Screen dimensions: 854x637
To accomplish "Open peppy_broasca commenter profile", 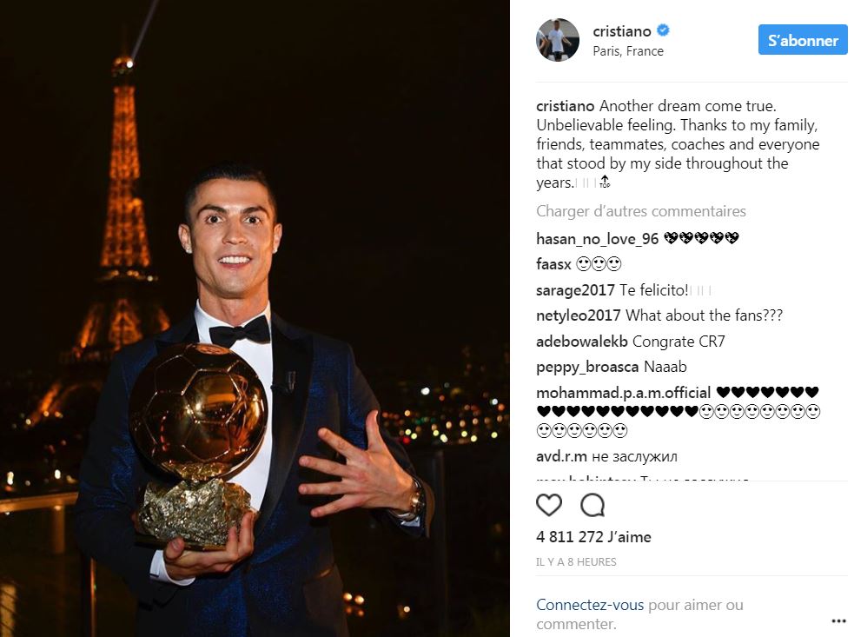I will pyautogui.click(x=587, y=368).
